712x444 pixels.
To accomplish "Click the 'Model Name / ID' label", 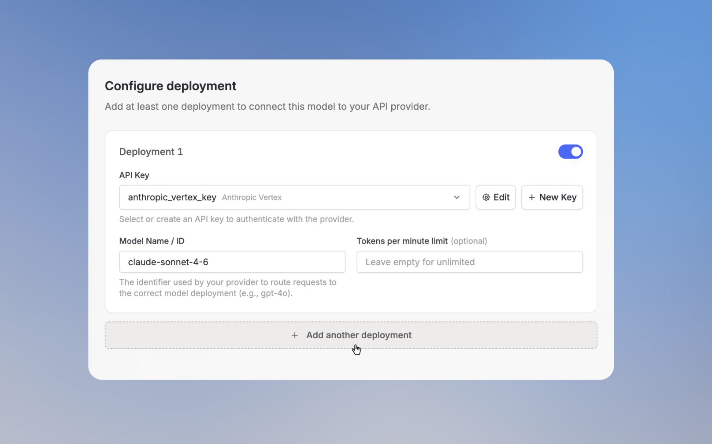I will 152,241.
